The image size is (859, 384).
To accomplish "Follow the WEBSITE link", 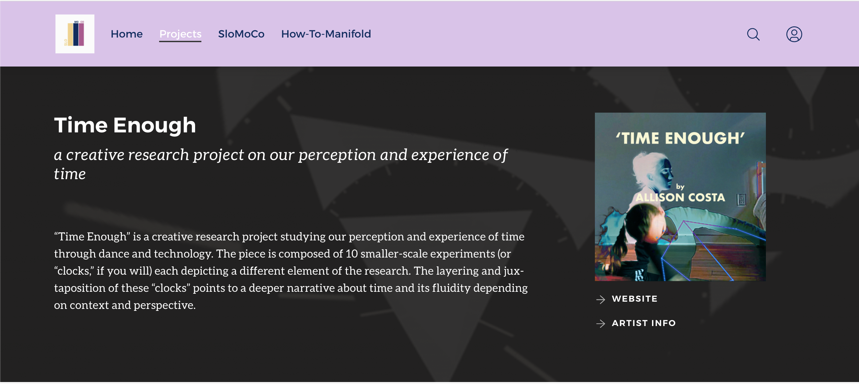I will [x=634, y=299].
